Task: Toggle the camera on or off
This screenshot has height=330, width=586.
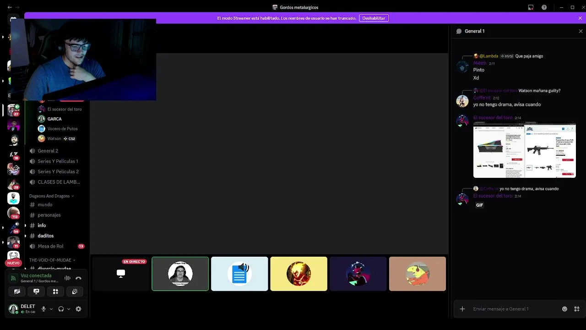Action: (x=17, y=291)
